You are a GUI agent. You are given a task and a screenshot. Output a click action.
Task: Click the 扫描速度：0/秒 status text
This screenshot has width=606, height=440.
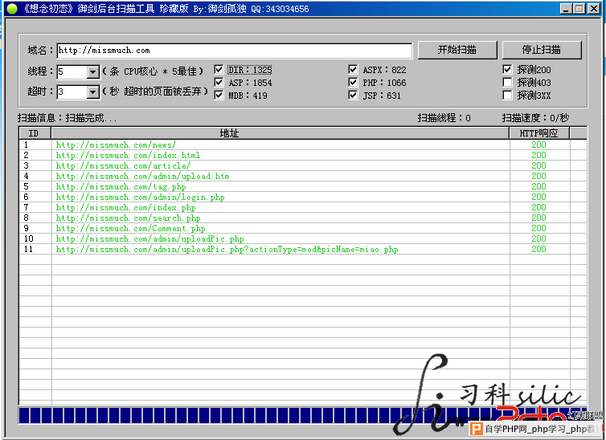point(535,118)
